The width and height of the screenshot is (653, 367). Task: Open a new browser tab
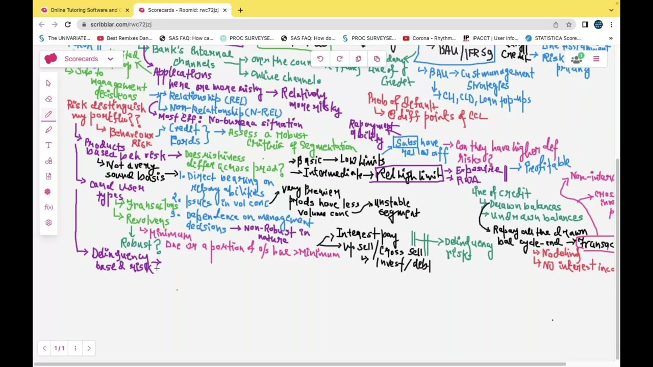click(x=240, y=10)
